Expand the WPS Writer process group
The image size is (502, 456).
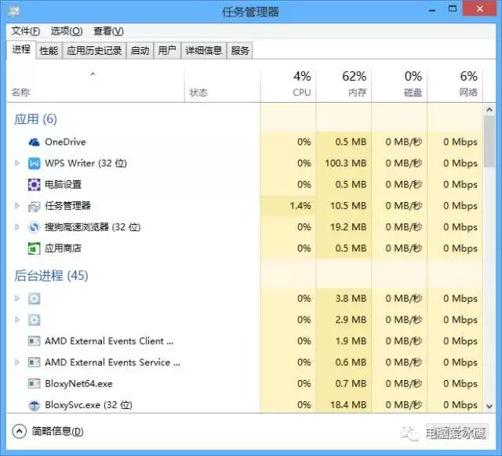17,164
